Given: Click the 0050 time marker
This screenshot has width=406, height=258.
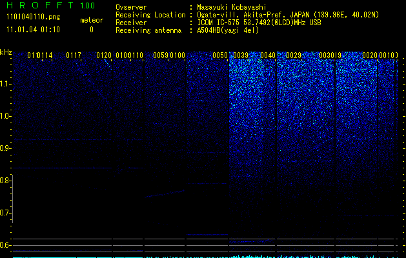Looking at the screenshot, I should tap(220, 55).
